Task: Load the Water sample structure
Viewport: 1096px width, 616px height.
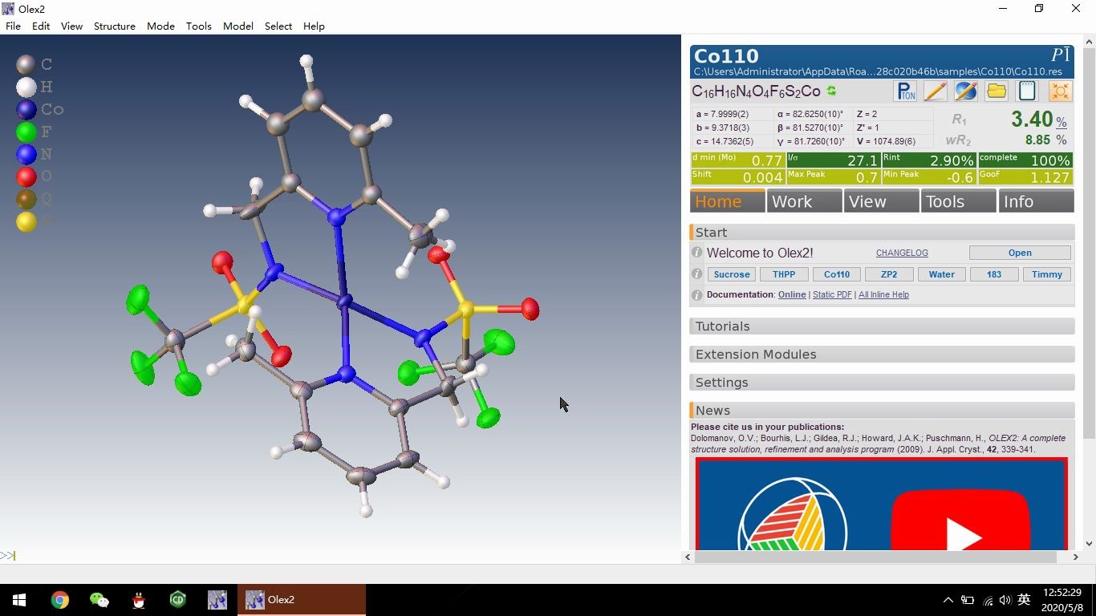Action: click(x=941, y=274)
